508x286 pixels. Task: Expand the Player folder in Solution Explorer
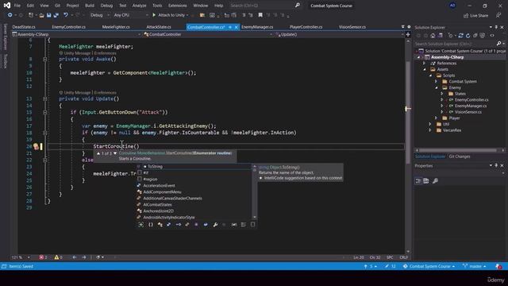coord(437,118)
